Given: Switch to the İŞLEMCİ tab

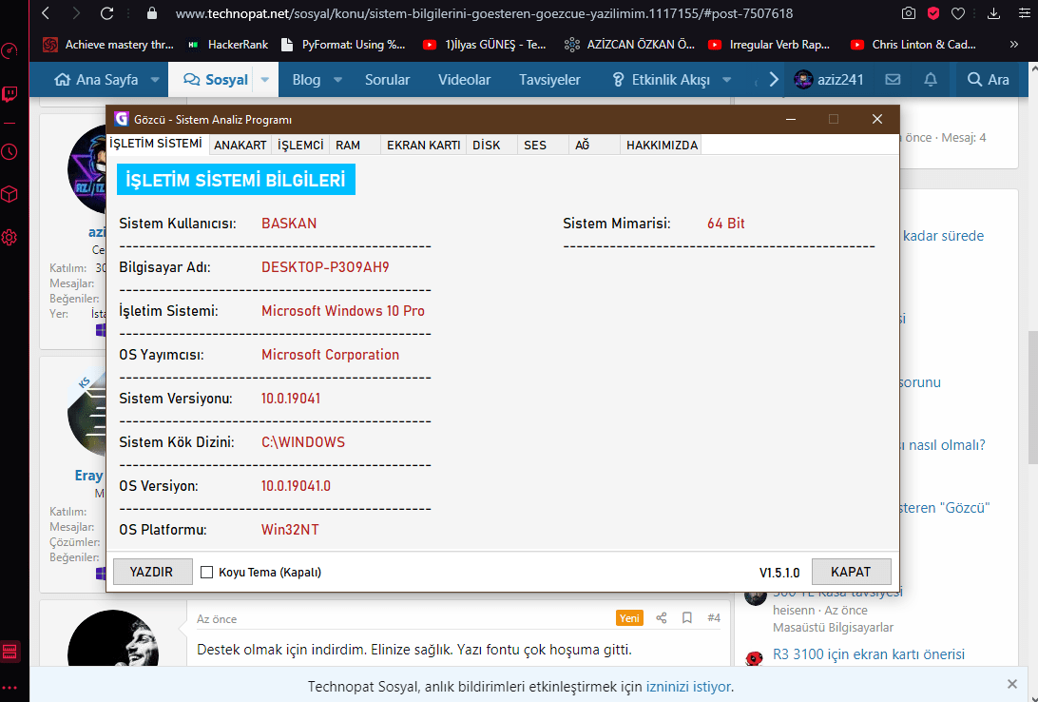Looking at the screenshot, I should coord(300,145).
